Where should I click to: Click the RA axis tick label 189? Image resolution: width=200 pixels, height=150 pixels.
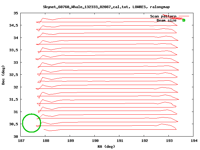pos(70,141)
